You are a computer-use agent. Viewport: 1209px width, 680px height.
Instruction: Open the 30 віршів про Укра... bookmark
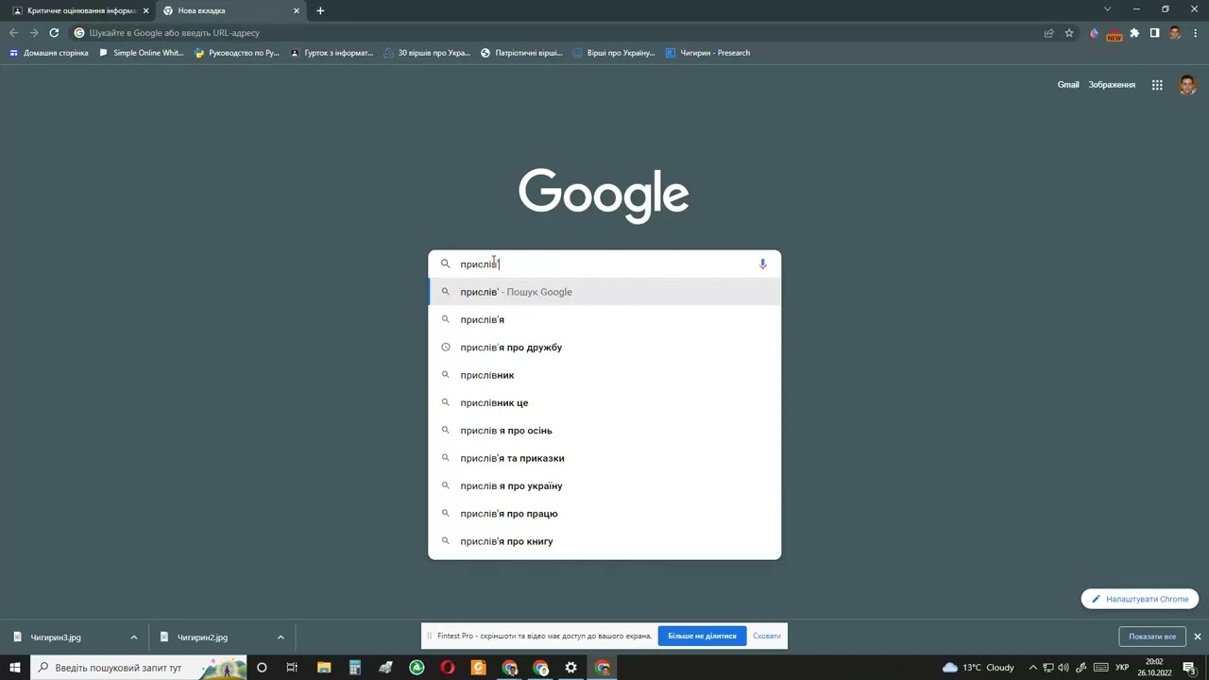(427, 53)
